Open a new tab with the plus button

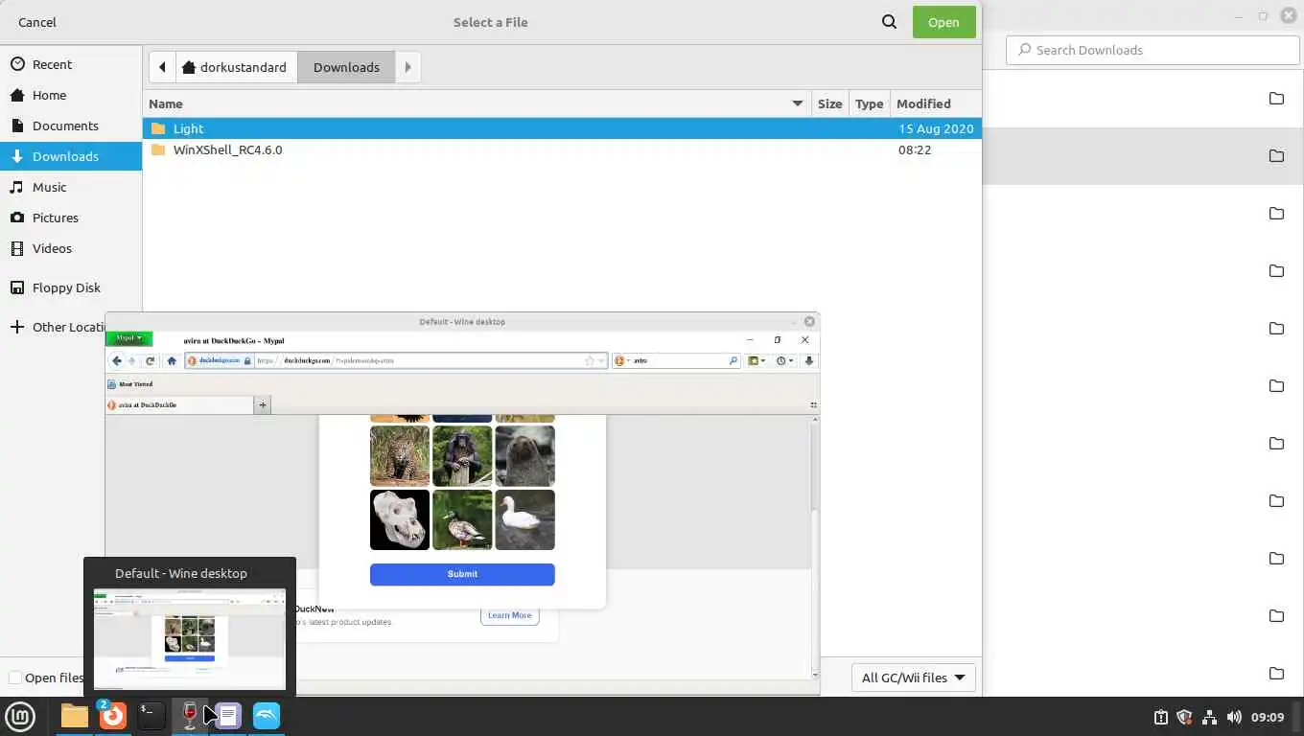(263, 405)
